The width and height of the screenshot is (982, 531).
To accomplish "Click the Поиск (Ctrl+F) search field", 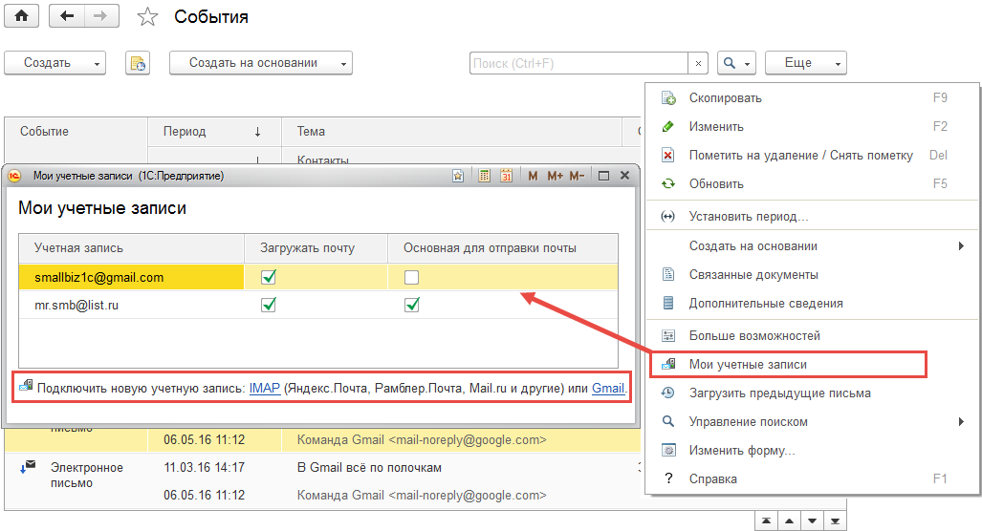I will coord(578,63).
